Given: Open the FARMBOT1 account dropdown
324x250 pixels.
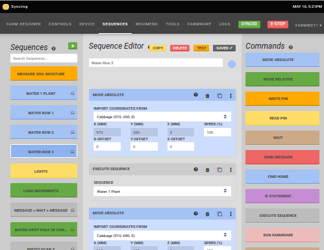Looking at the screenshot, I should pos(308,25).
